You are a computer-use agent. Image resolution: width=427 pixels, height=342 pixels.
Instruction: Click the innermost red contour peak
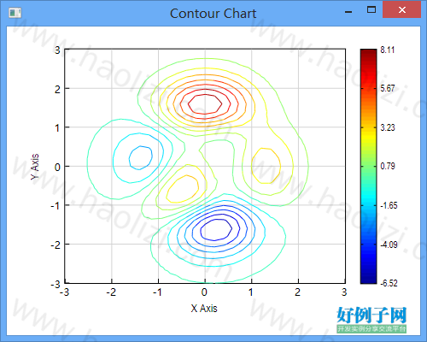tap(205, 104)
